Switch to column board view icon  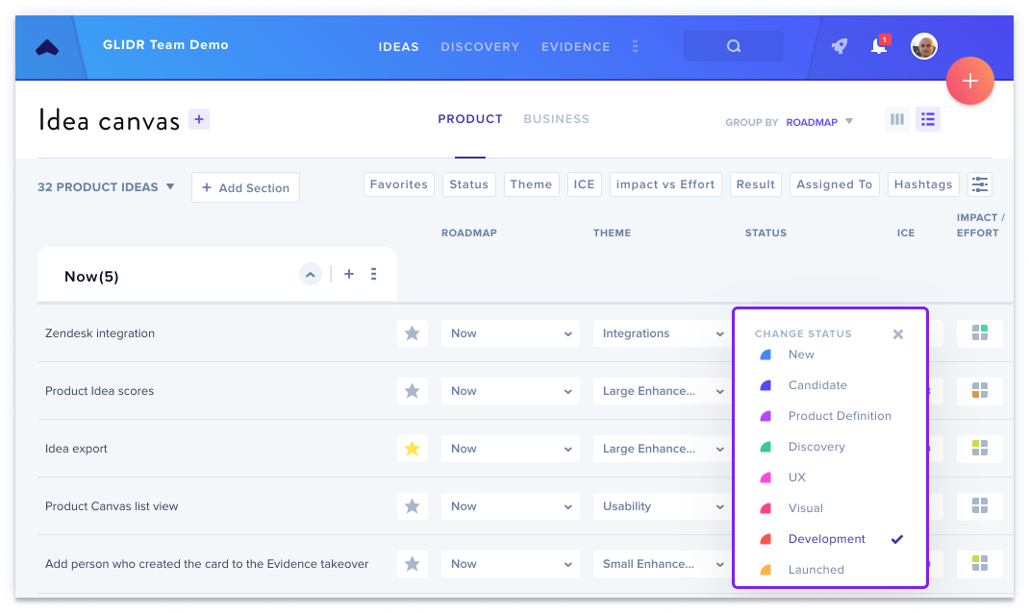click(897, 119)
